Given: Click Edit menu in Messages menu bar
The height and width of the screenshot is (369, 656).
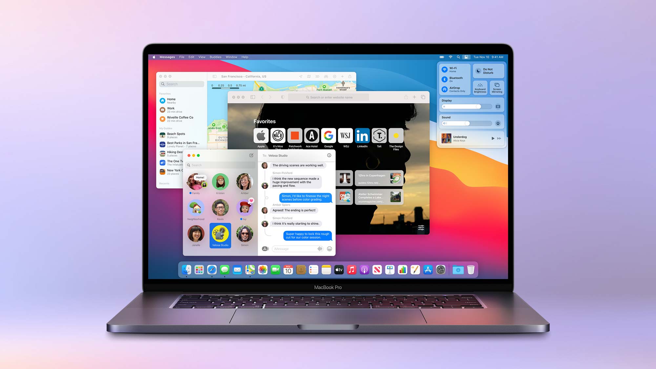Looking at the screenshot, I should coord(191,56).
